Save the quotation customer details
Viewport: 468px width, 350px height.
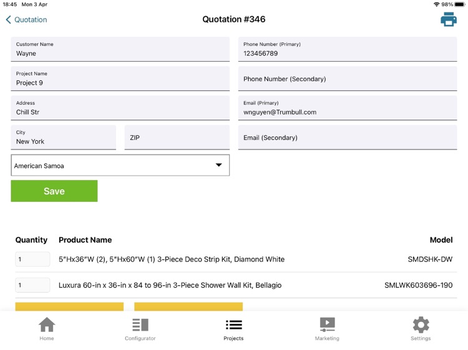[x=54, y=191]
